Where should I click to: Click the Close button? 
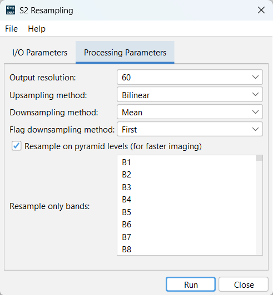pos(244,284)
